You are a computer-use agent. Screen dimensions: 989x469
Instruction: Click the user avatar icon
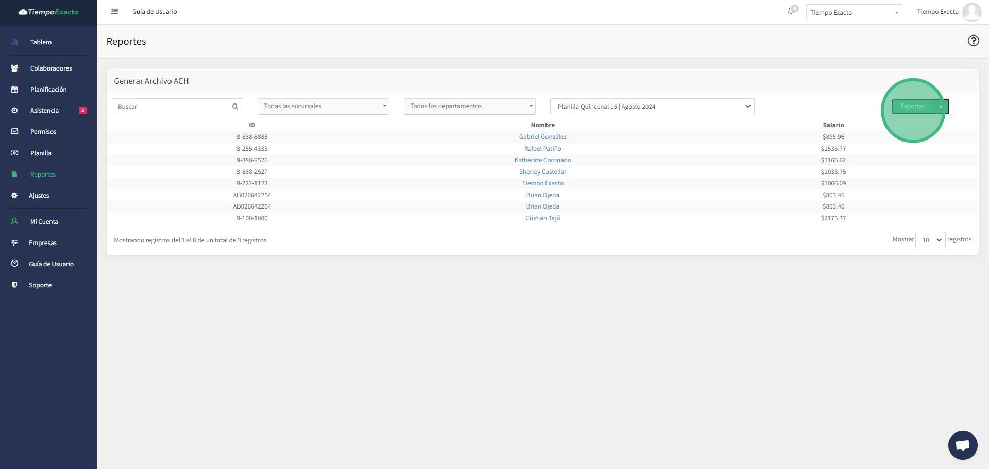[971, 12]
